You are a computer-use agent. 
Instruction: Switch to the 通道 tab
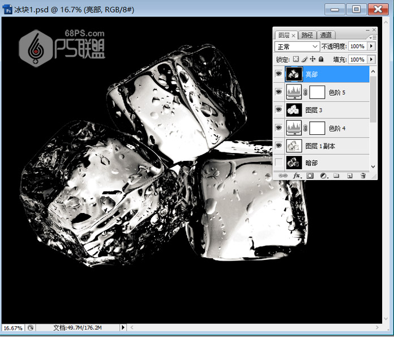click(326, 35)
